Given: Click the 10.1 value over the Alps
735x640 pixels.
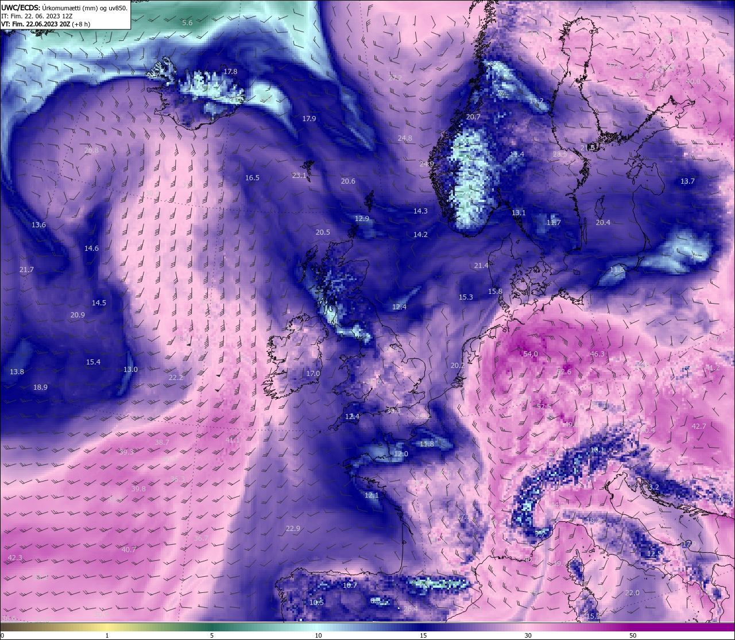Looking at the screenshot, I should coord(597,450).
